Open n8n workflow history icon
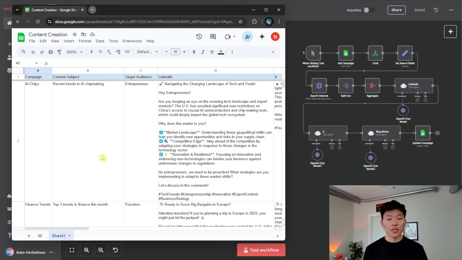462x260 pixels. (x=436, y=10)
